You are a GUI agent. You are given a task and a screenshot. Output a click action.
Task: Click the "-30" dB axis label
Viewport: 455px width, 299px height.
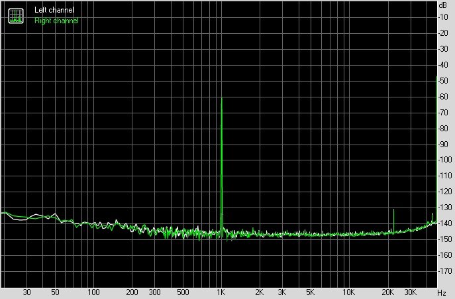click(x=443, y=49)
